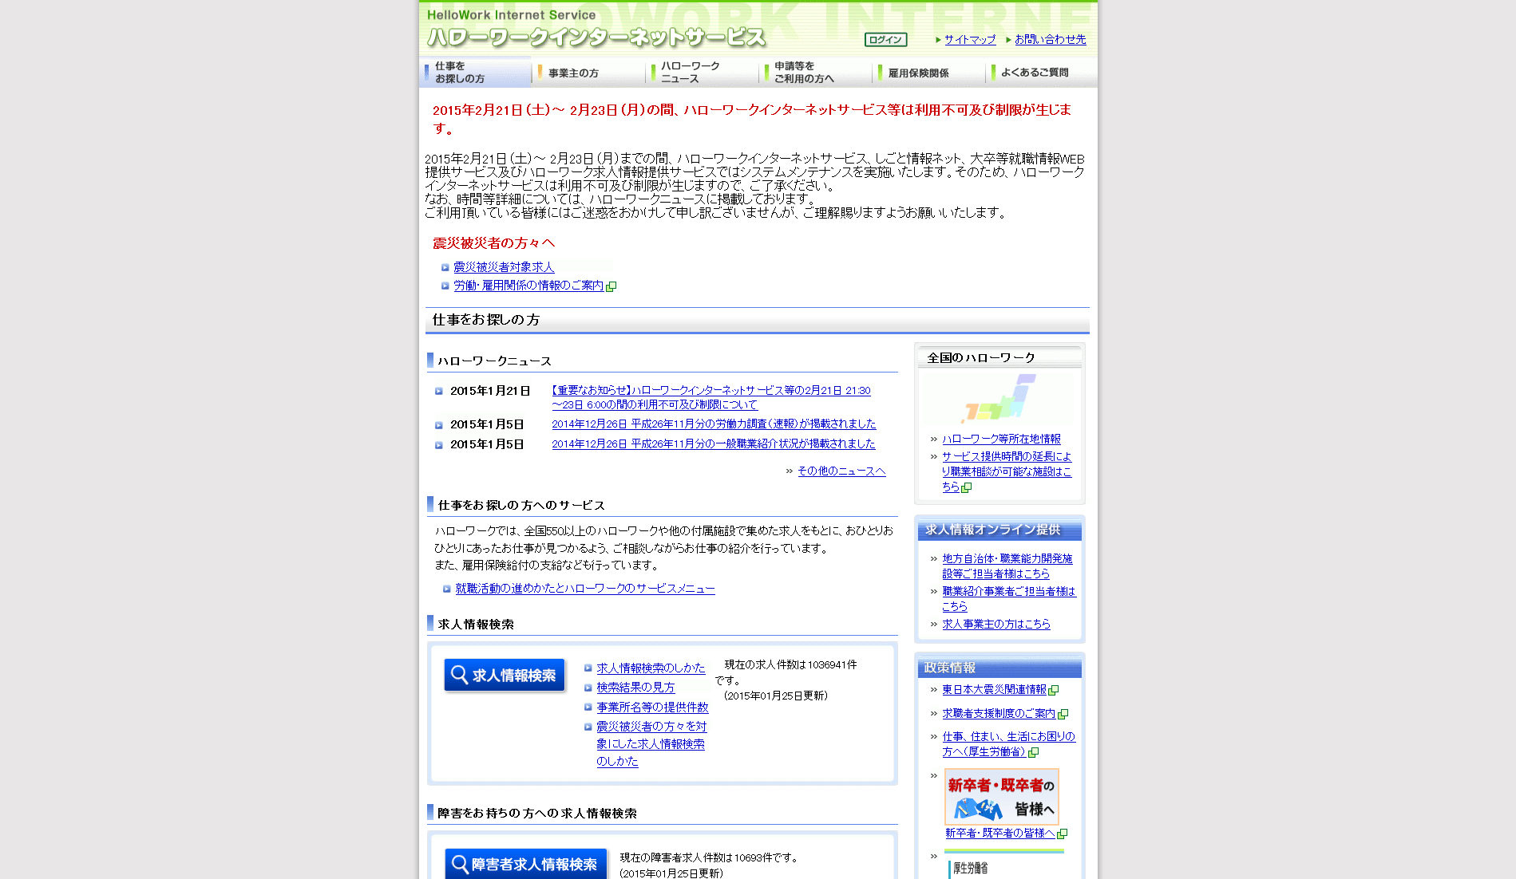Viewport: 1516px width, 879px height.
Task: Click the 厚生労働省 banner
Action: tap(1003, 865)
